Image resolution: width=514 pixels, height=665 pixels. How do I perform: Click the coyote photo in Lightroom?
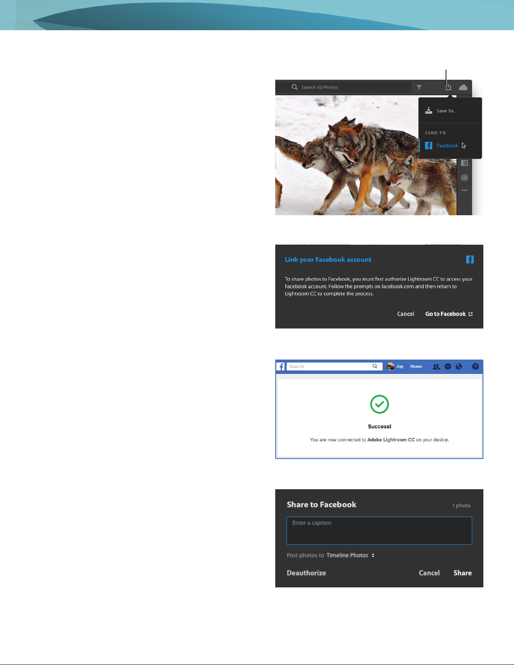(365, 155)
